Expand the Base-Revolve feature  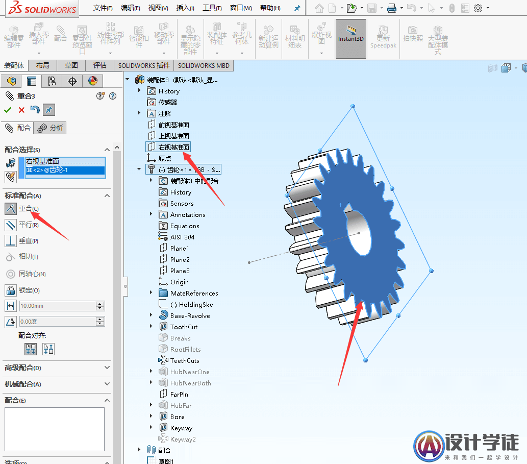(x=151, y=315)
